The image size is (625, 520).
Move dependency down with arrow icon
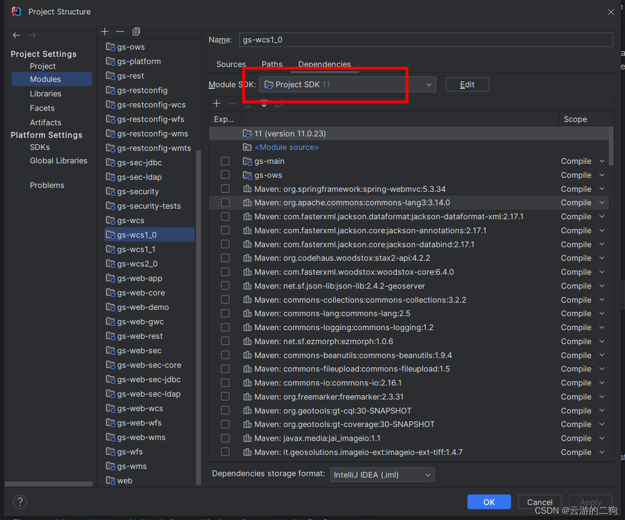[x=264, y=103]
